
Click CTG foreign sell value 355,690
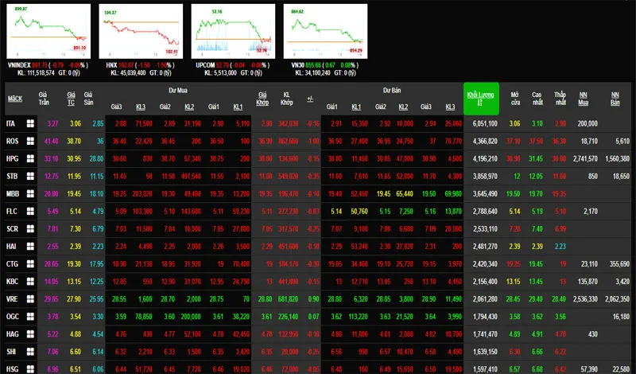point(619,264)
